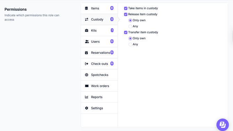Screen dimensions: 233x131
Task: Click the Release item custody label
Action: click(x=143, y=14)
